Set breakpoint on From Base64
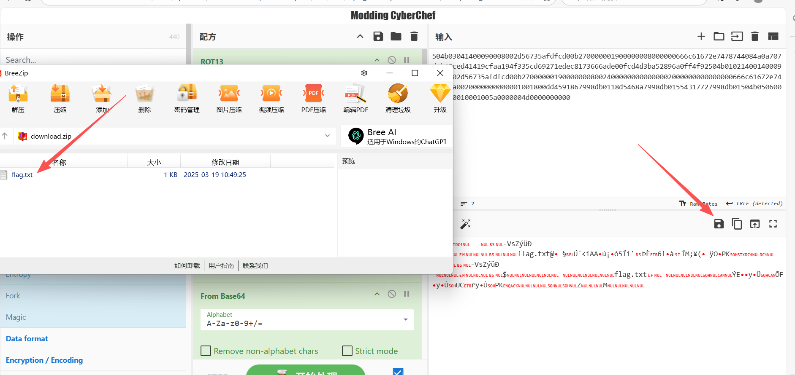Viewport: 795px width, 375px height. coord(407,294)
